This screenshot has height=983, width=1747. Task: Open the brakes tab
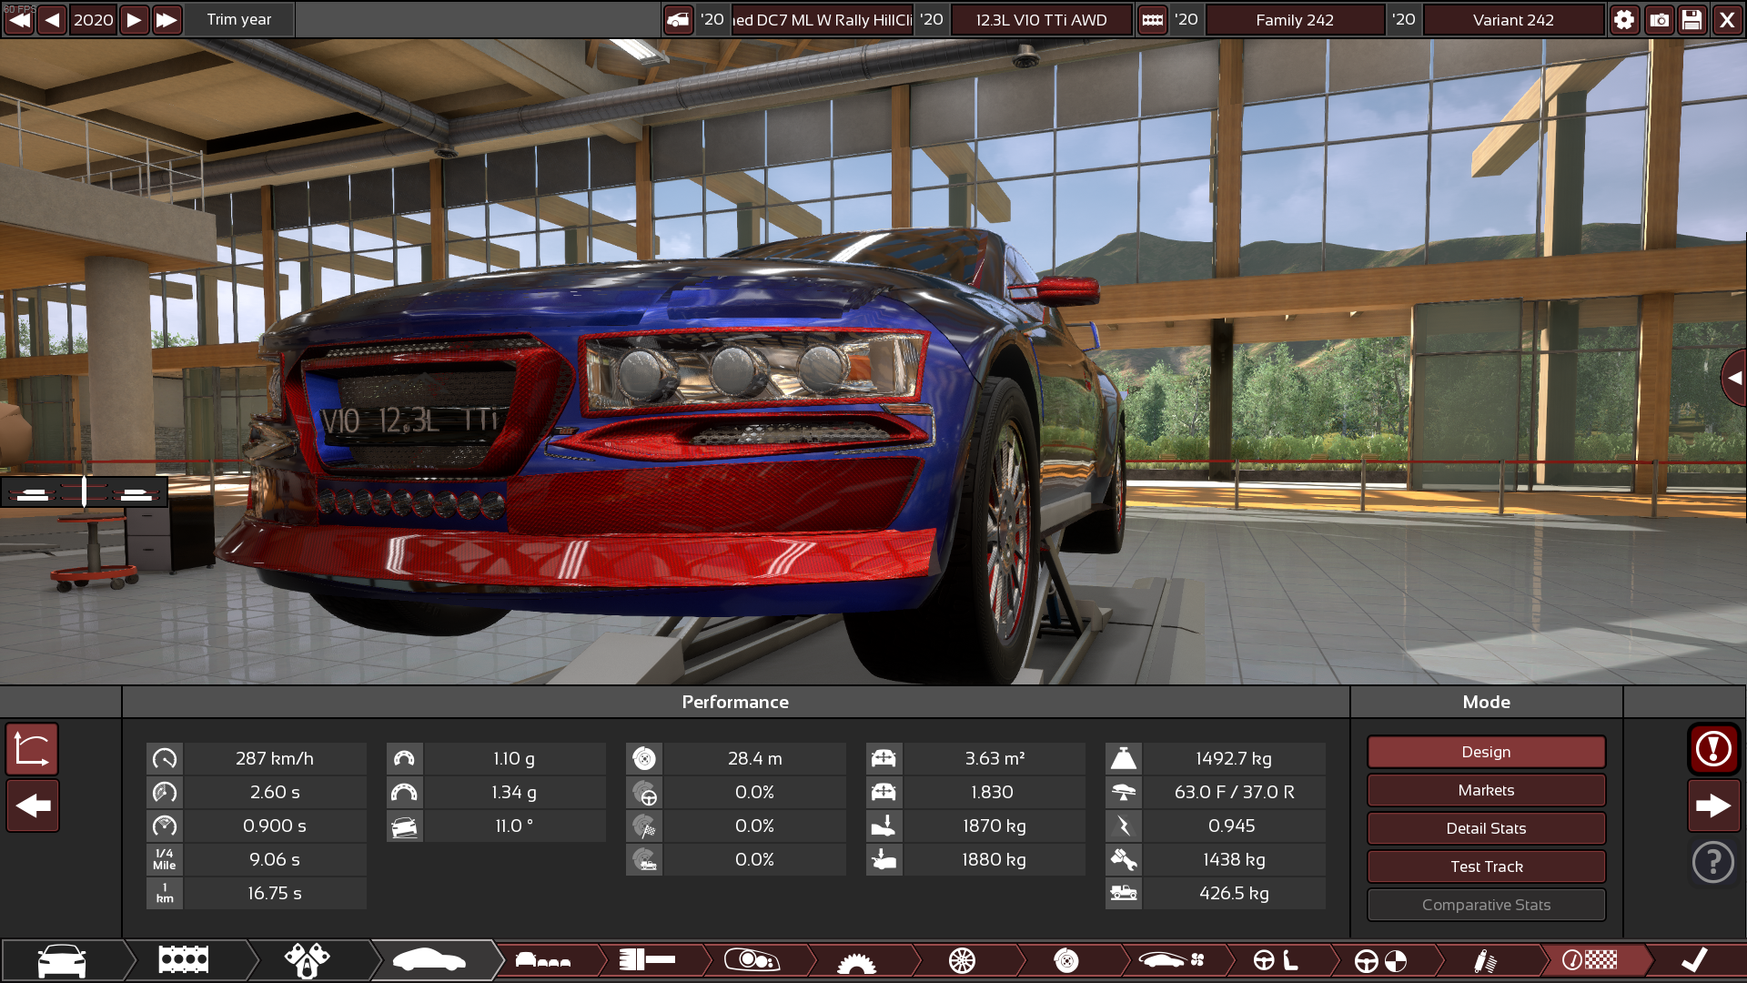1066,960
